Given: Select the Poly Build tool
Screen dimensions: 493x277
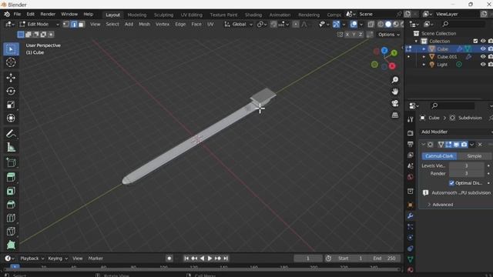Looking at the screenshot, I should [11, 245].
